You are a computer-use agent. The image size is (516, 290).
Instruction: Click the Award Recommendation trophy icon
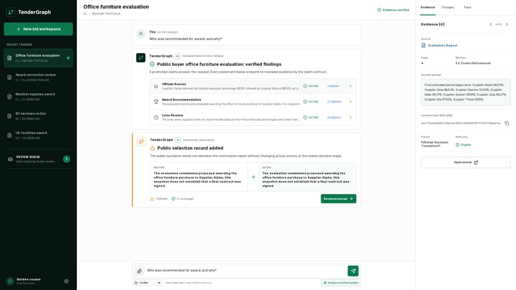point(156,102)
